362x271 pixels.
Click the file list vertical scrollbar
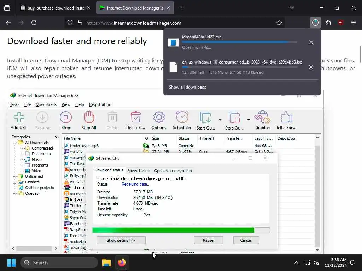coord(317,194)
